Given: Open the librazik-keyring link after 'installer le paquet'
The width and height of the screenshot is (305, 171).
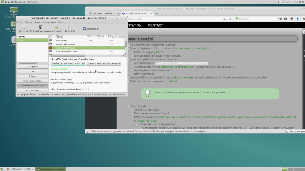Looking at the screenshot, I should coord(182,78).
